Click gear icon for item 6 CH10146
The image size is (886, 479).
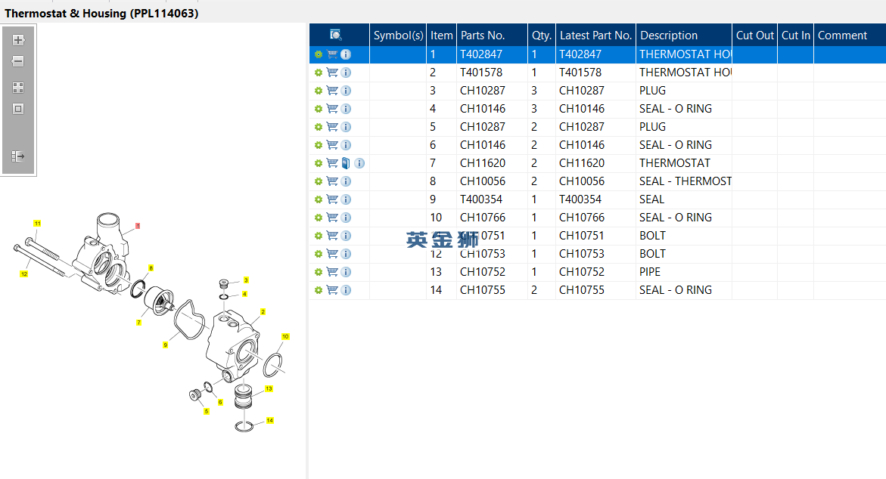tap(319, 145)
